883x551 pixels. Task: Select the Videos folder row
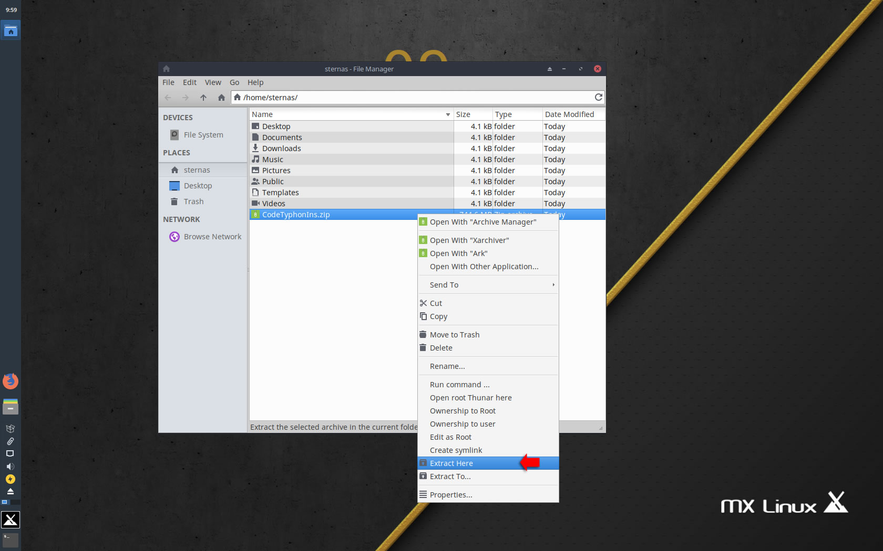pos(427,204)
